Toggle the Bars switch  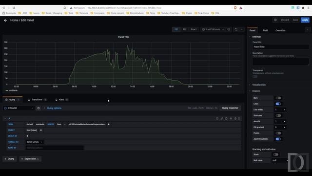coord(278,98)
